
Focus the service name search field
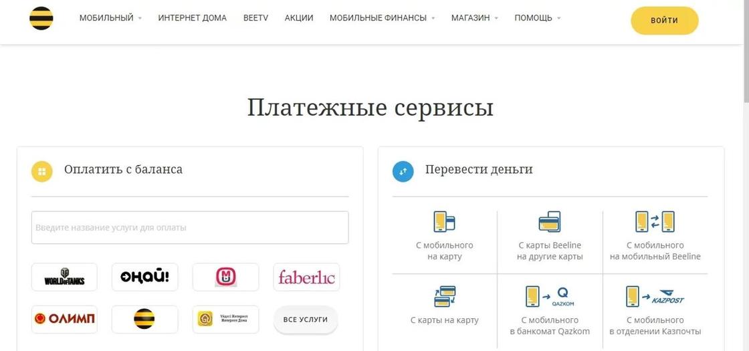pyautogui.click(x=190, y=227)
